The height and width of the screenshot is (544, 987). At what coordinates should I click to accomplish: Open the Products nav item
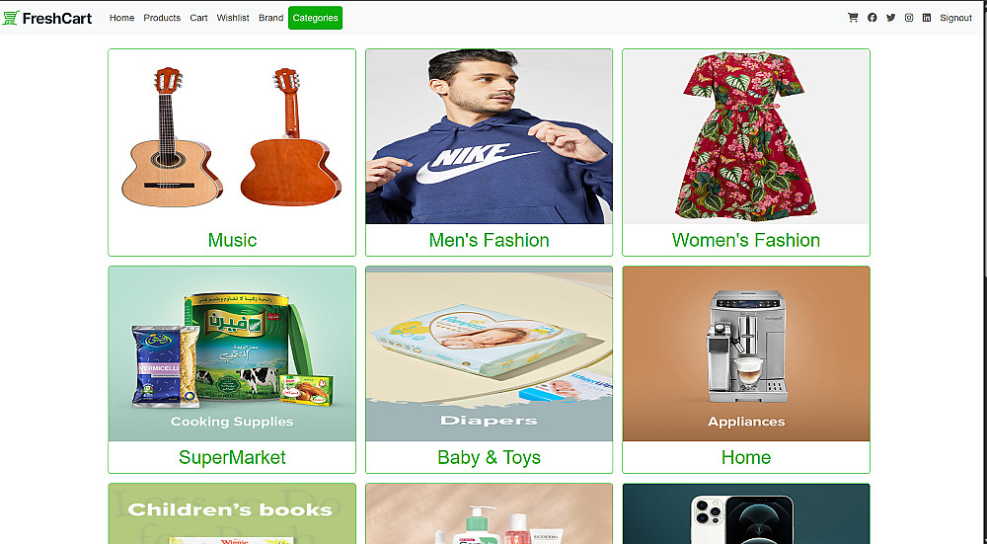(162, 18)
